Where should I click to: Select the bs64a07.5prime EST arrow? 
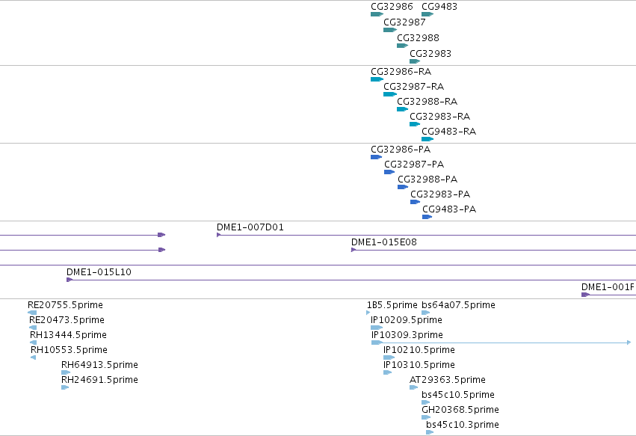point(425,313)
